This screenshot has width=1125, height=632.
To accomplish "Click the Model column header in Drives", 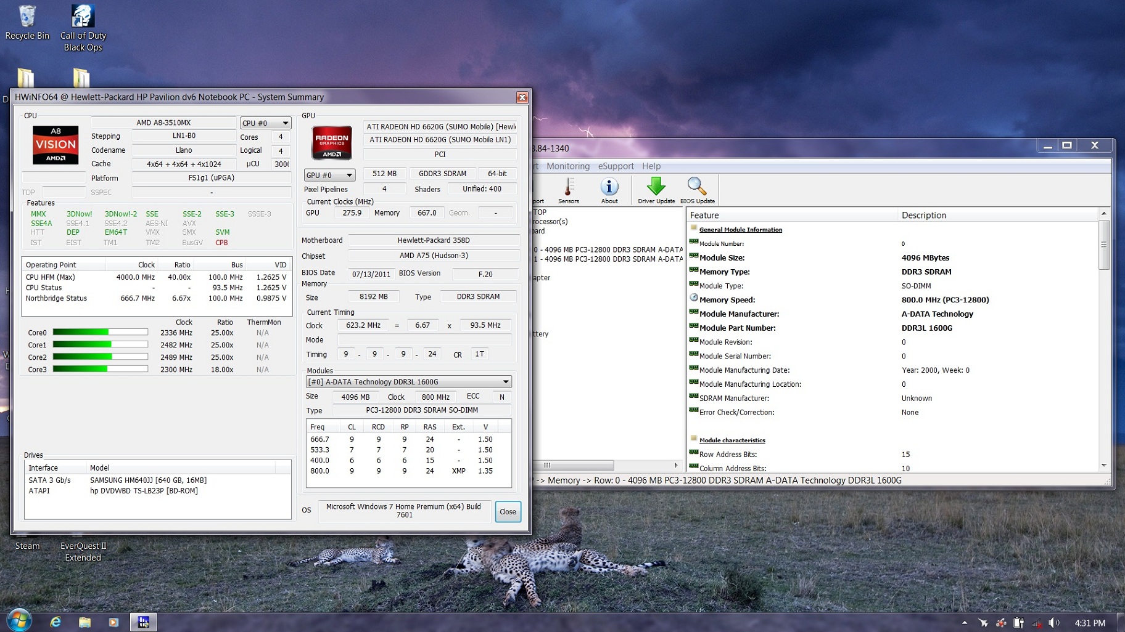I will click(x=180, y=468).
